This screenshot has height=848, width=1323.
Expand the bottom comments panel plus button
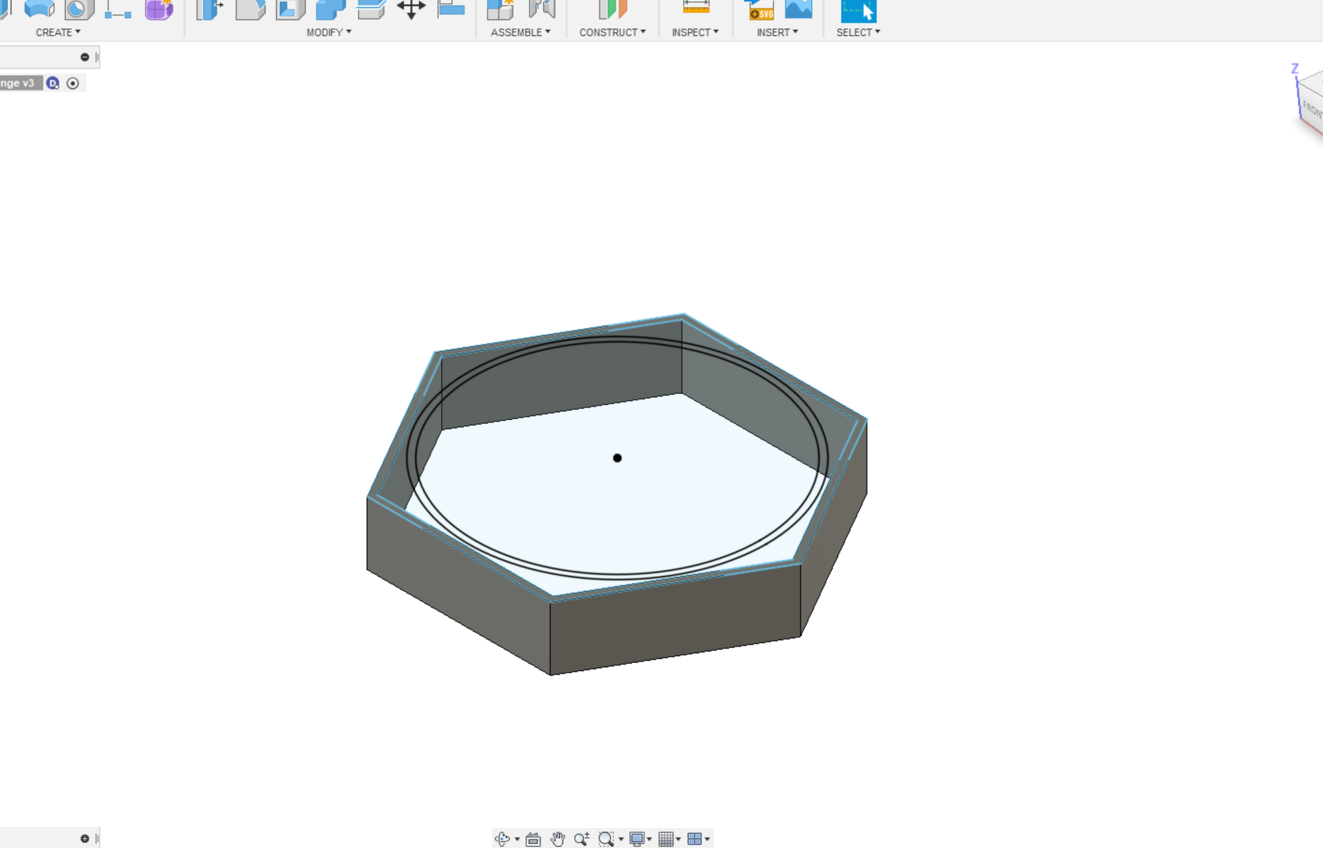(x=85, y=839)
